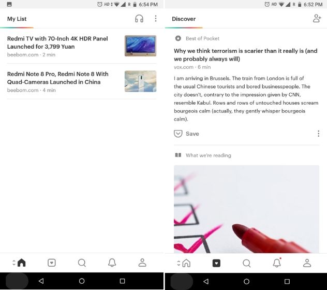
Task: Tap the Save text on the Vox article
Action: [x=192, y=134]
